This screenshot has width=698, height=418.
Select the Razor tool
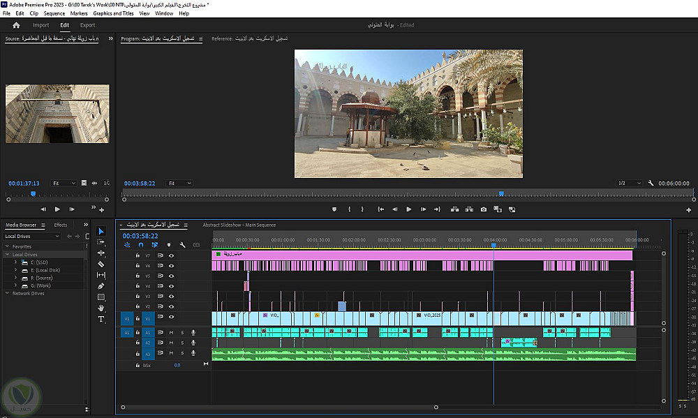(101, 264)
